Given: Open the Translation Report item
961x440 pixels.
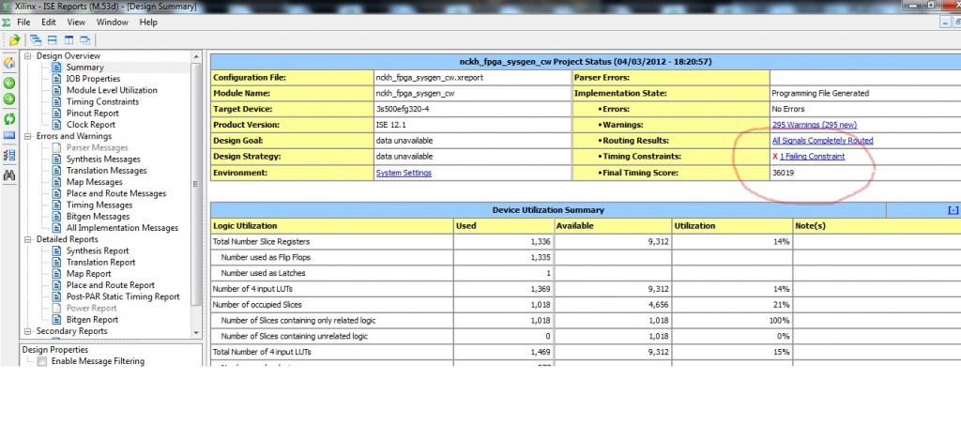Looking at the screenshot, I should (x=100, y=263).
